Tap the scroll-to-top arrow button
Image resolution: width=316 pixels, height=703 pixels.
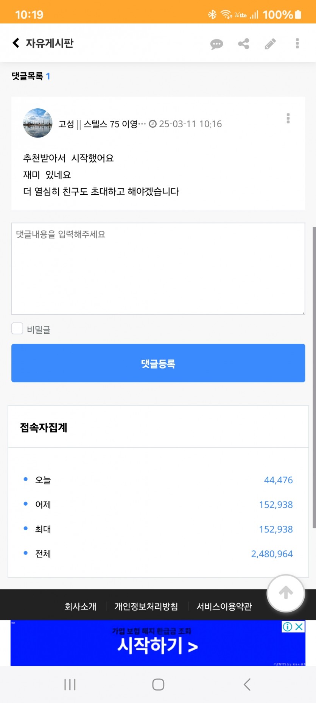coord(286,593)
